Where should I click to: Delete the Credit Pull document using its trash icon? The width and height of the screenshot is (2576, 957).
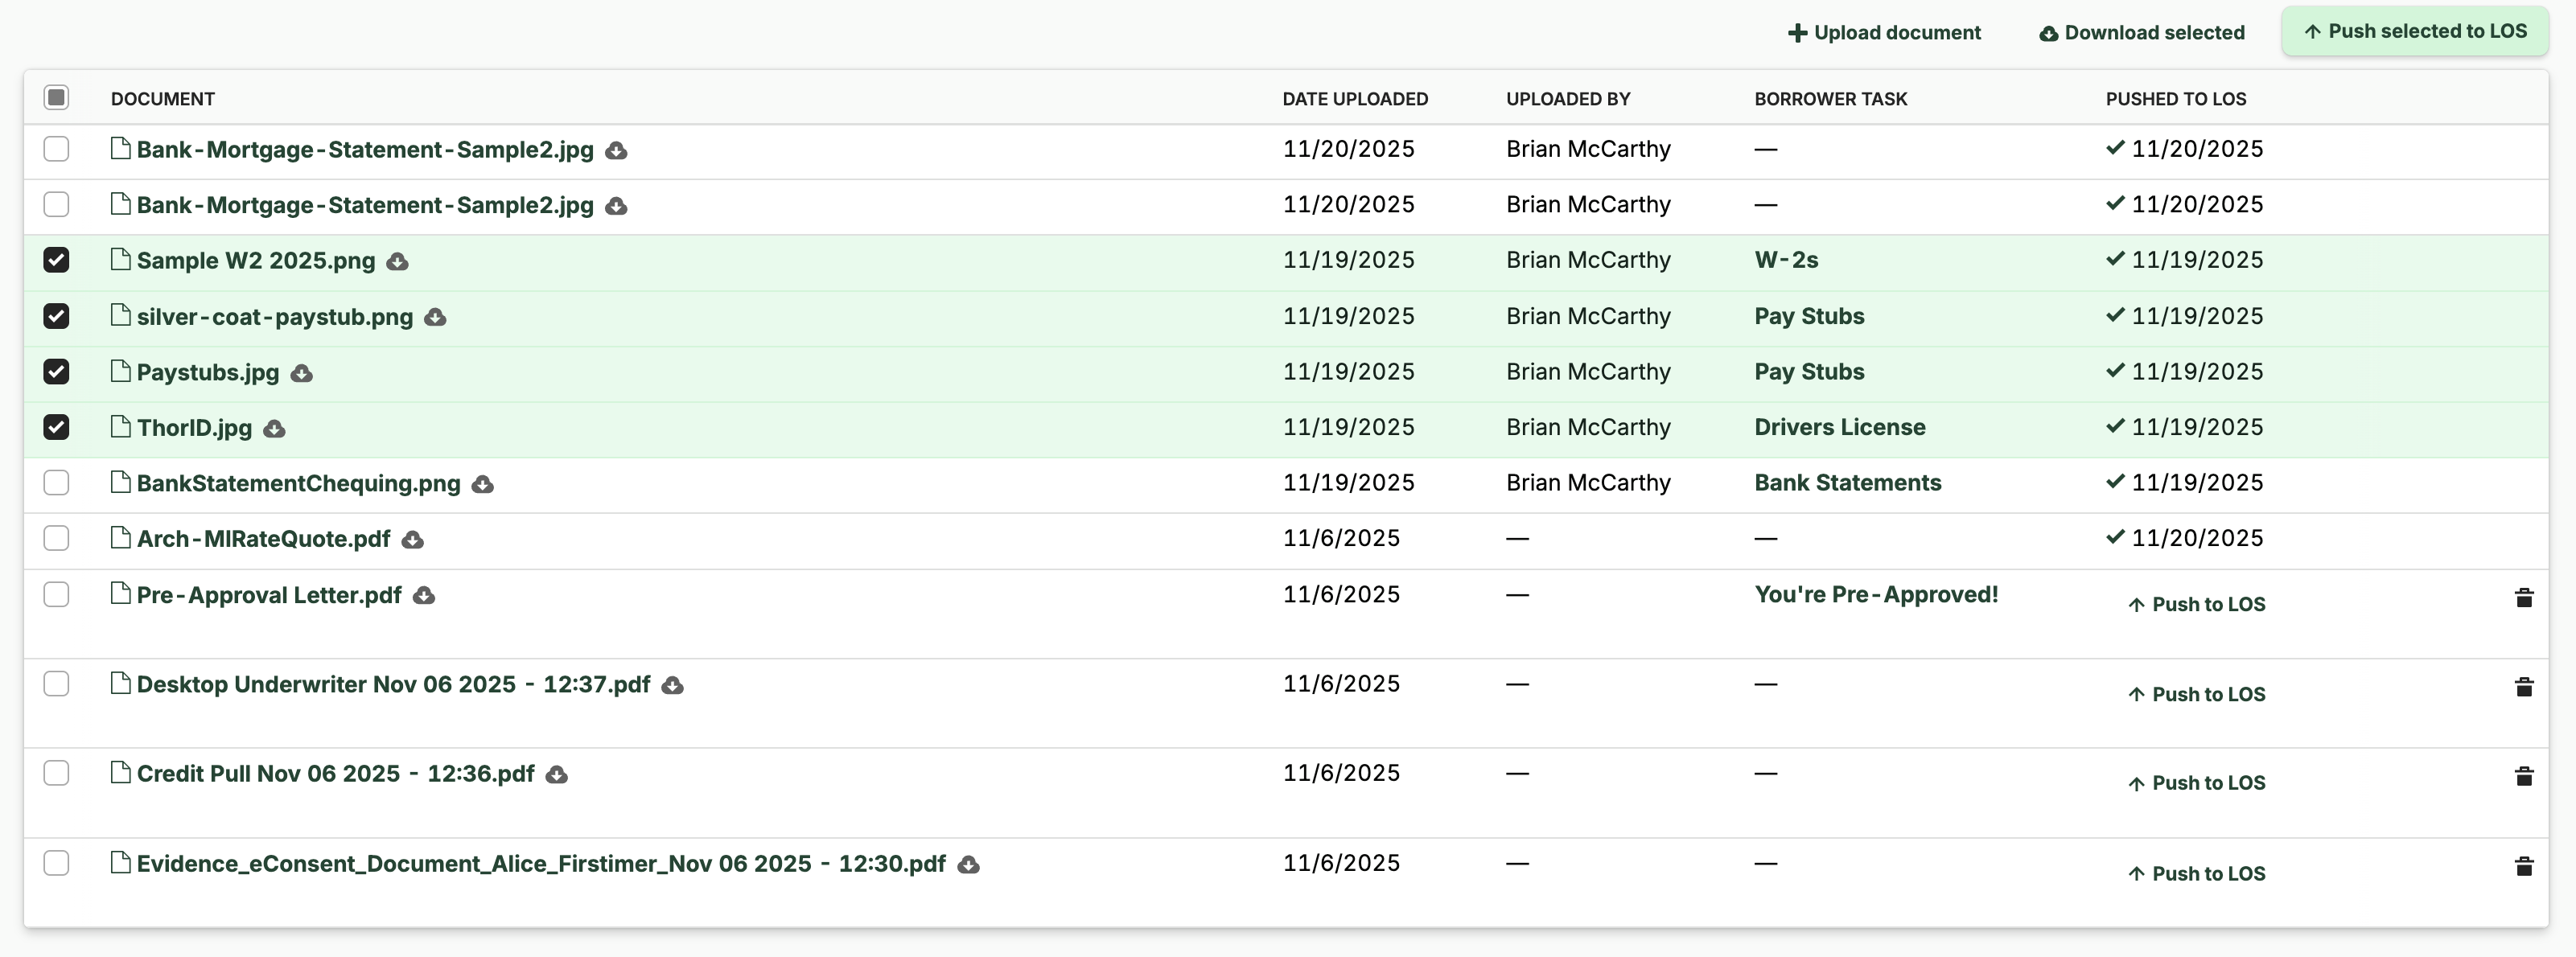2523,776
